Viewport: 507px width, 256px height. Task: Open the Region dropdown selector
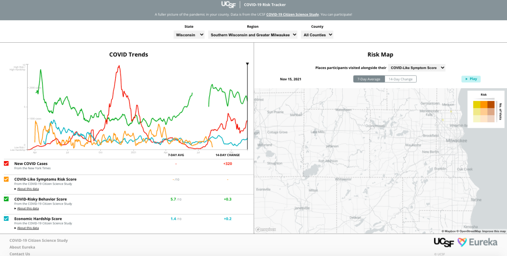coord(253,35)
